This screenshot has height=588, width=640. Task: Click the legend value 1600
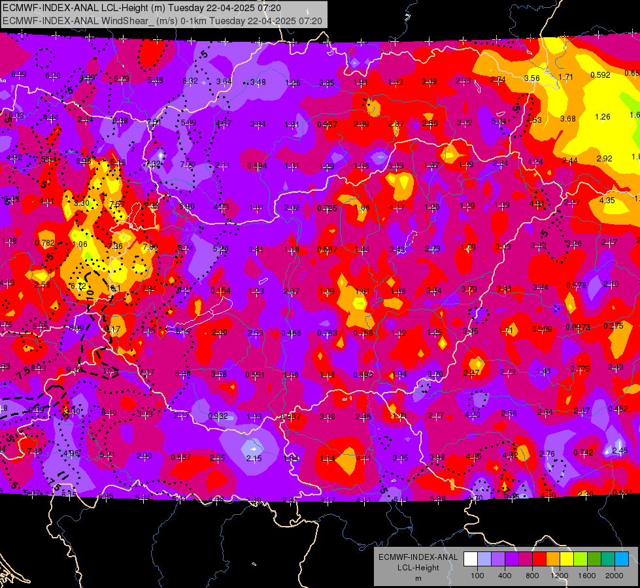(587, 576)
